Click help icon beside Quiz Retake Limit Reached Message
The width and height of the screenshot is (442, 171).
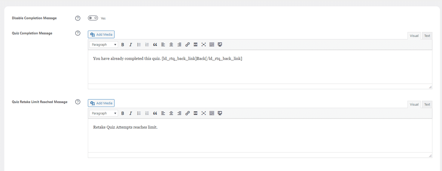78,102
